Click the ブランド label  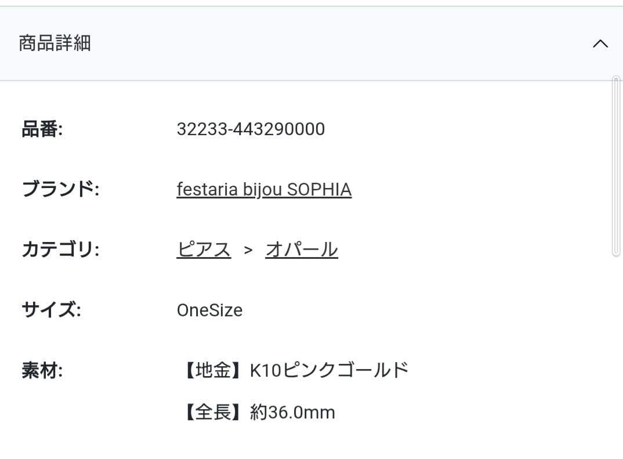[60, 189]
